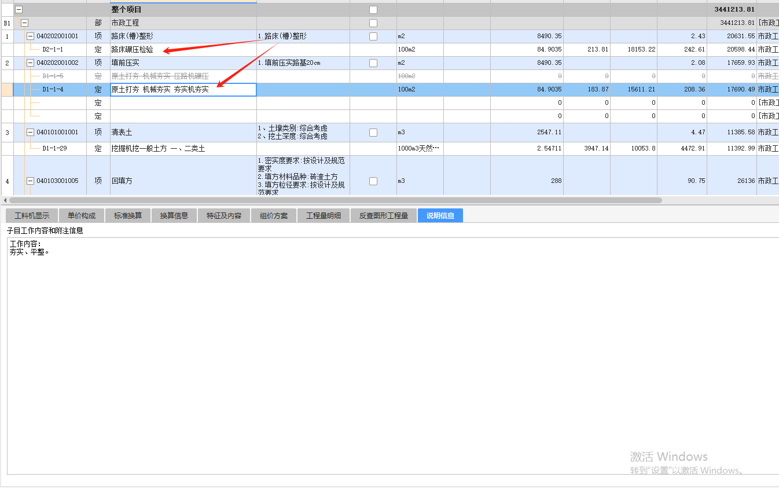The height and width of the screenshot is (488, 779).
Task: Click feature cell 1.填前压实路基20cm
Action: (x=303, y=63)
